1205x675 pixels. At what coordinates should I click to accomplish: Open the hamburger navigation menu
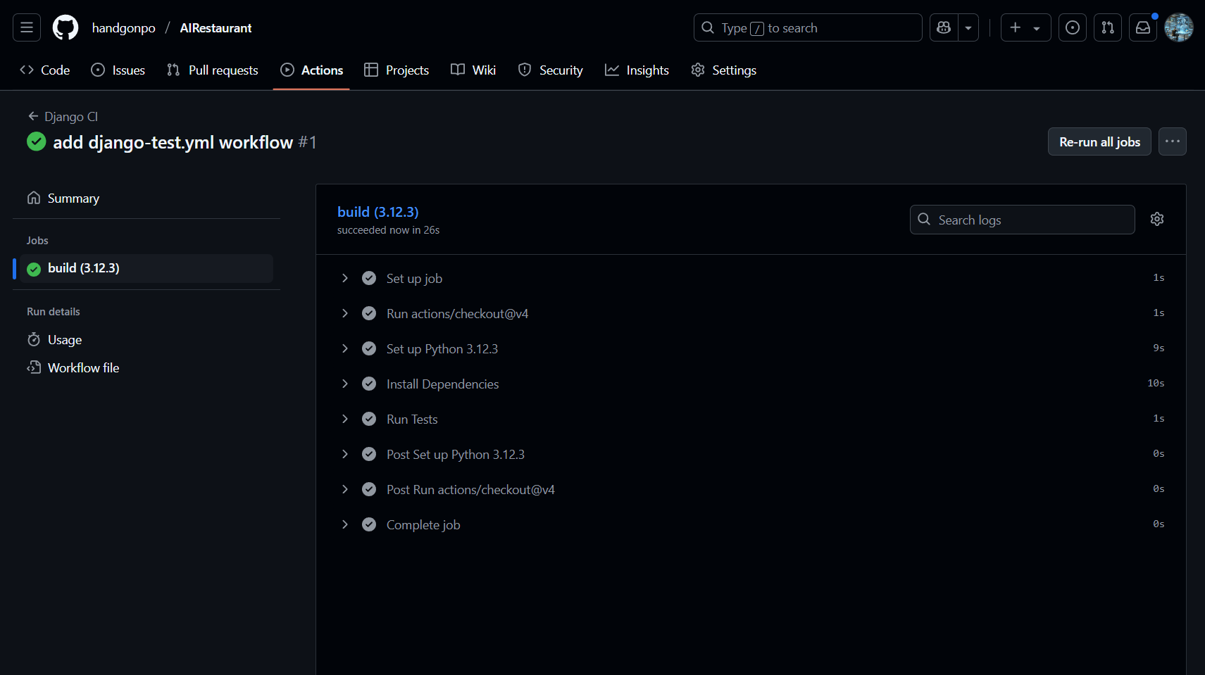pos(27,27)
